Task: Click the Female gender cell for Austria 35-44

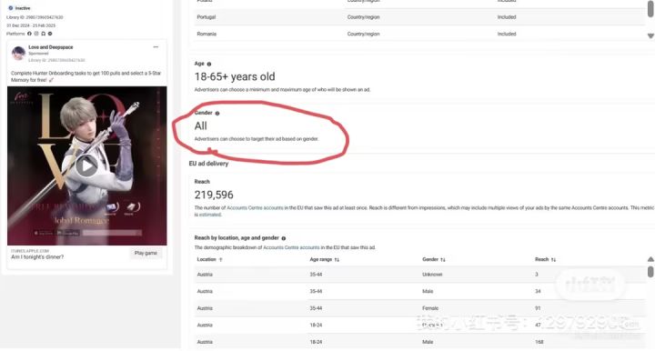Action: click(430, 308)
